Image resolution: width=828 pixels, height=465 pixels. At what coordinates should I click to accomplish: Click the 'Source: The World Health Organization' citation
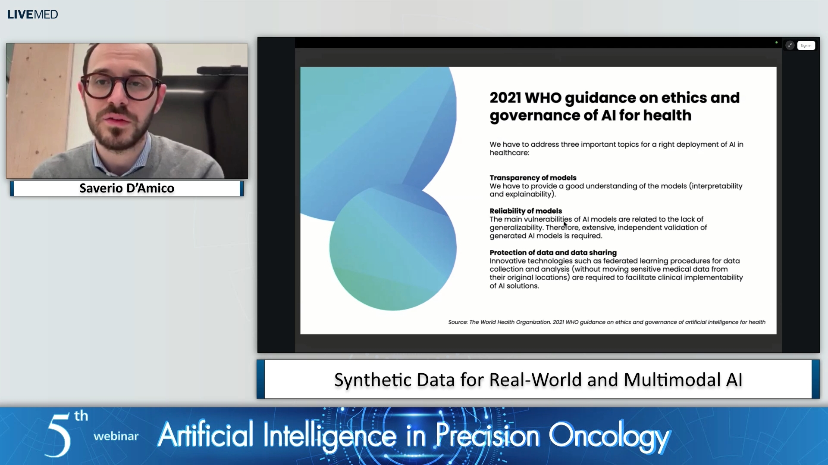(607, 322)
